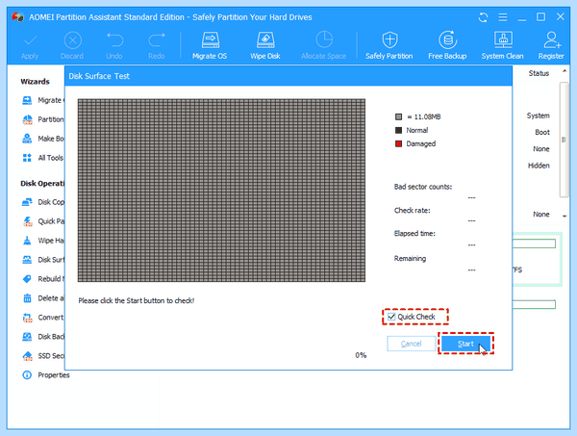The width and height of the screenshot is (577, 436).
Task: Click the refresh icon in title bar
Action: [483, 17]
